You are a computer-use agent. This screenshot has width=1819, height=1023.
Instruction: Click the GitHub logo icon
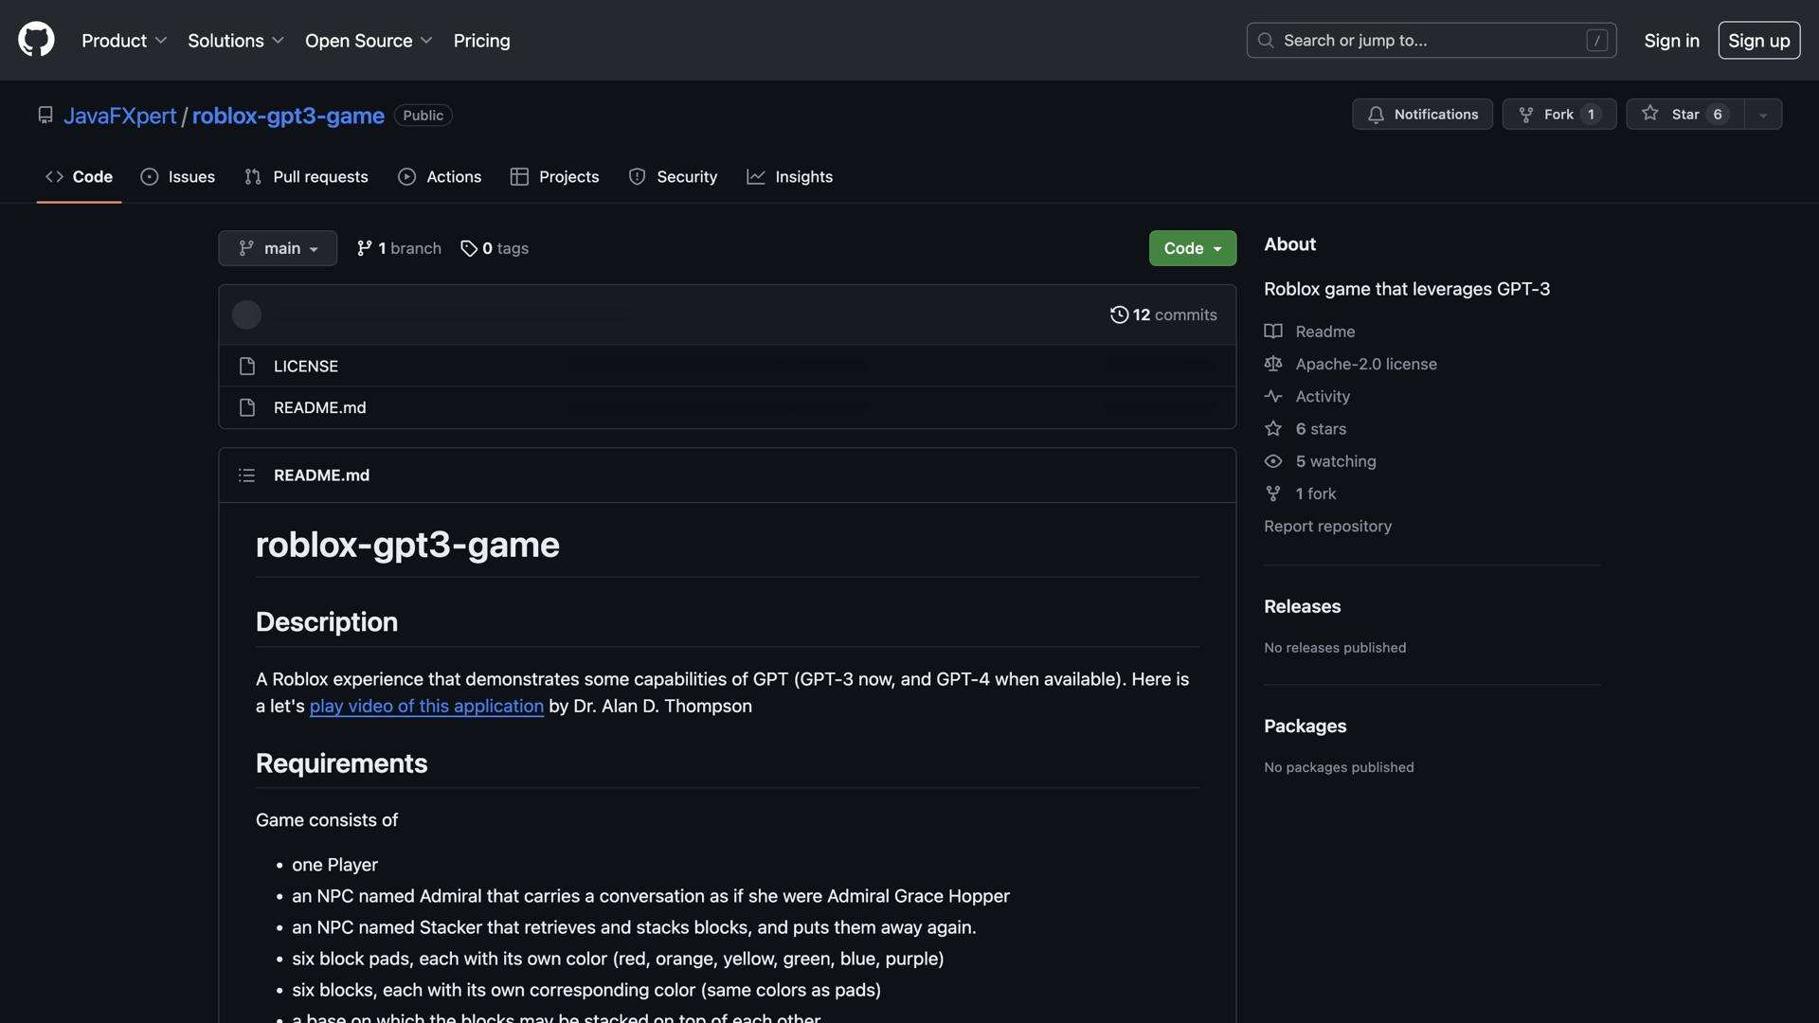click(x=36, y=40)
